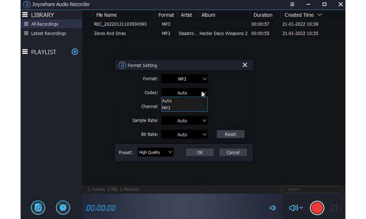The width and height of the screenshot is (366, 219).
Task: Toggle the PLAYLIST section hamburger icon
Action: (25, 52)
